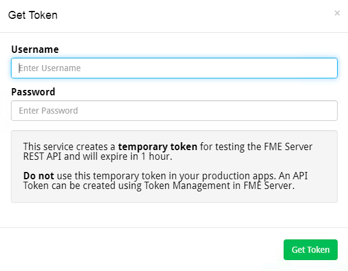Click the 'FME Server REST API' text
348x271 pixels.
point(168,151)
